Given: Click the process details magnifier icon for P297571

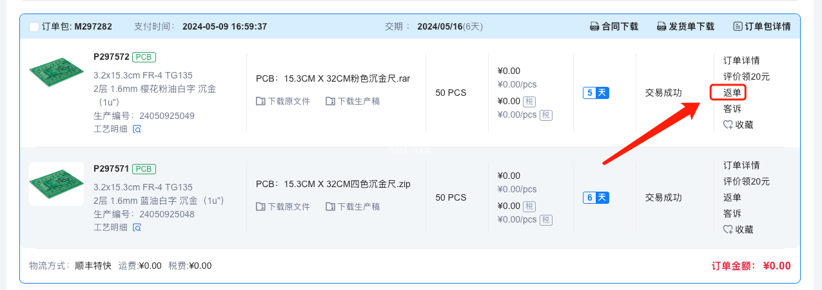Looking at the screenshot, I should click(x=137, y=228).
